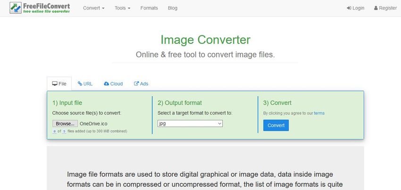The width and height of the screenshot is (401, 190).
Task: Click the FreeFileConvert logo icon
Action: click(16, 8)
